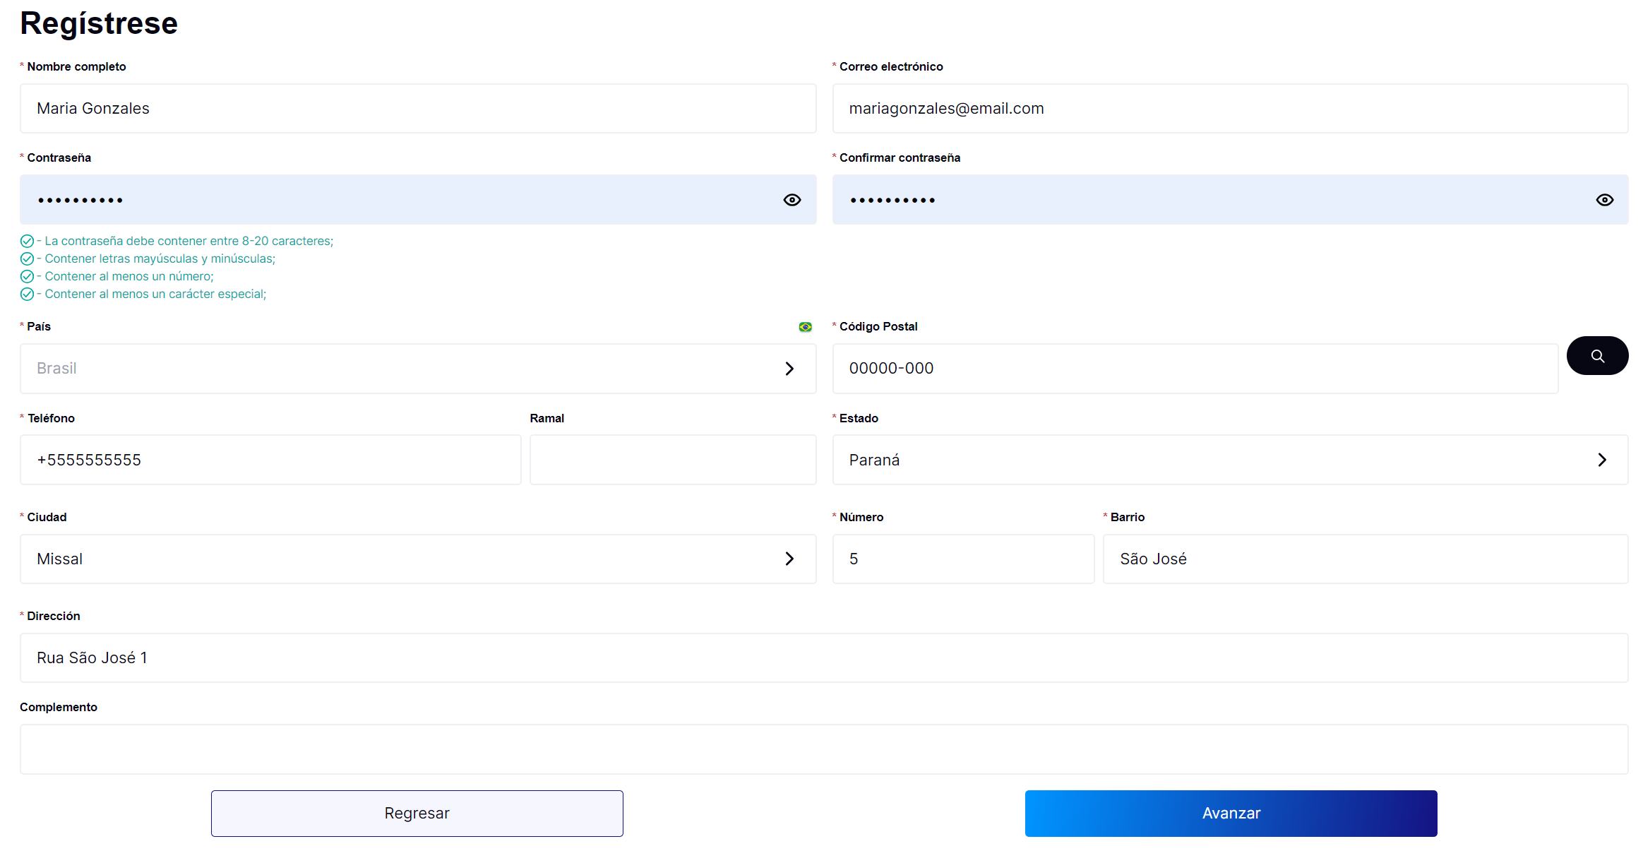Click the 'al menos un número' checkmark icon

coord(27,276)
